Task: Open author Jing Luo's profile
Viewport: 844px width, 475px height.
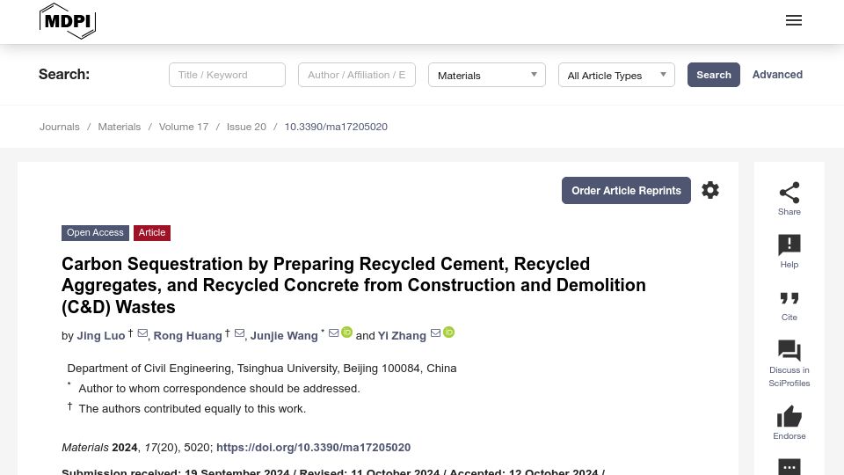Action: click(101, 335)
